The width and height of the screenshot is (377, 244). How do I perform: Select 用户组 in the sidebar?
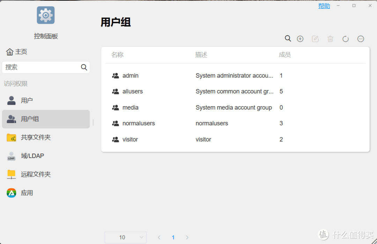46,119
